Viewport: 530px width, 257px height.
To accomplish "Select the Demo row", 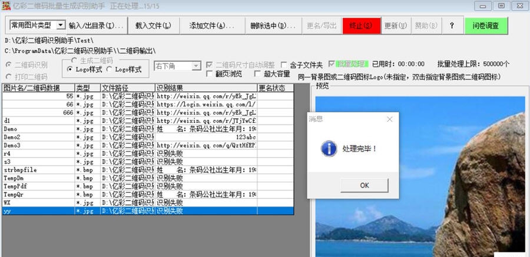I will click(x=148, y=129).
